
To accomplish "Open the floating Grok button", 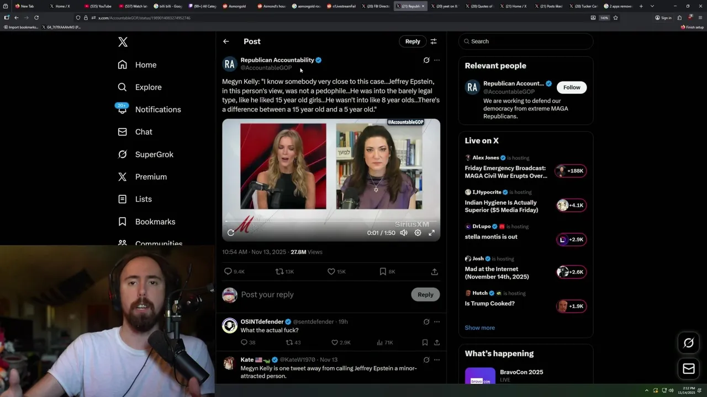I will 689,343.
